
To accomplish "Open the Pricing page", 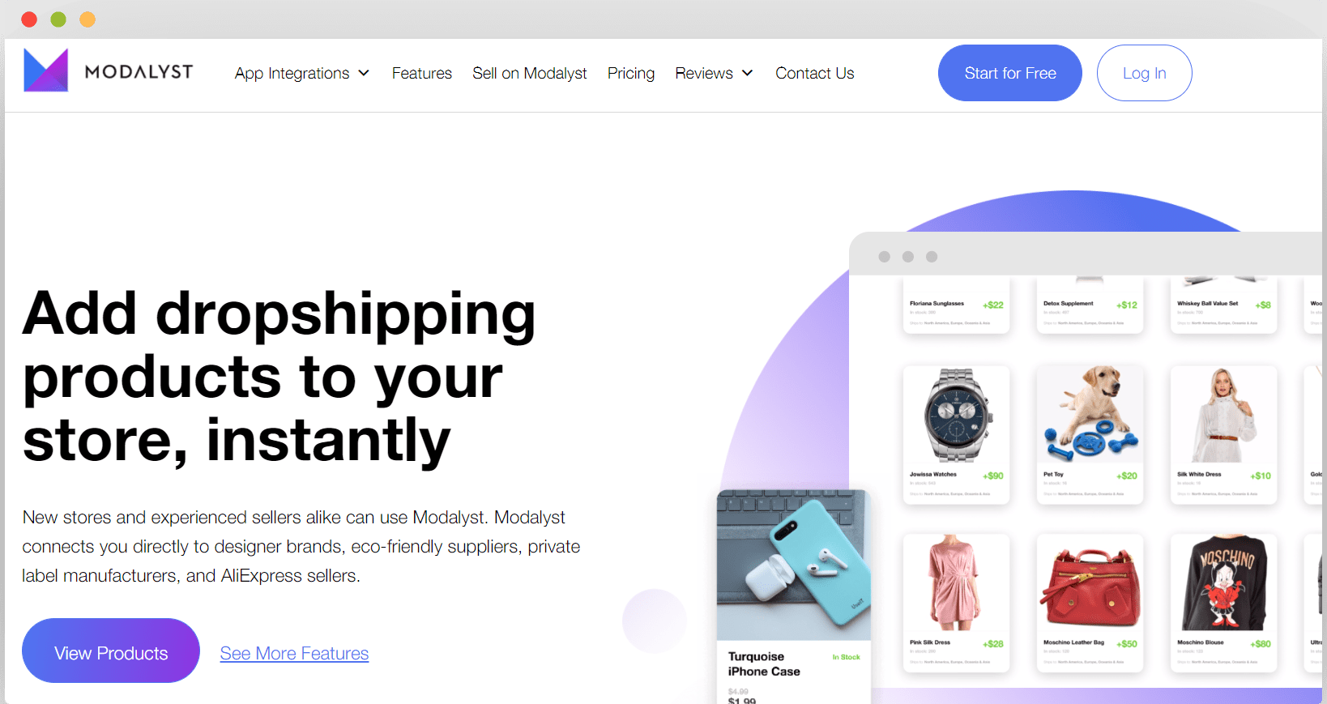I will coord(631,73).
